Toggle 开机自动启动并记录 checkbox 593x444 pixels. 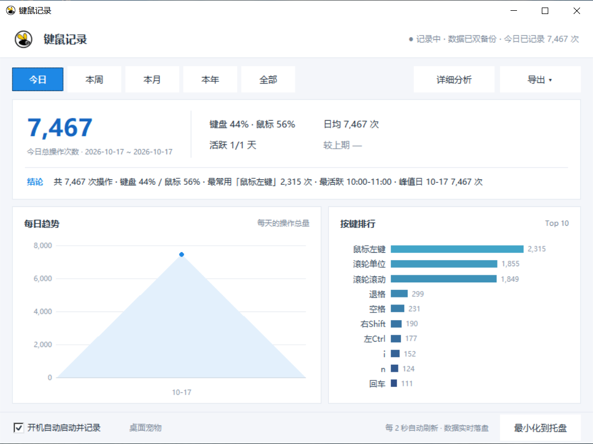coord(18,428)
